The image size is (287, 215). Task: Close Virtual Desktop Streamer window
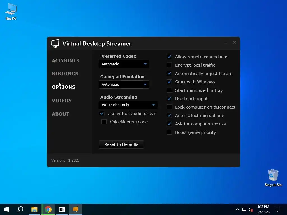pyautogui.click(x=235, y=43)
